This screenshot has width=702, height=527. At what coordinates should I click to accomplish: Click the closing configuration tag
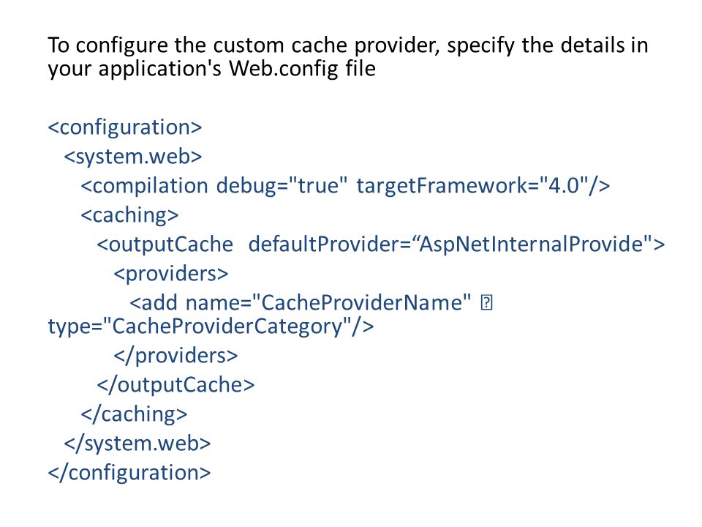coord(129,474)
